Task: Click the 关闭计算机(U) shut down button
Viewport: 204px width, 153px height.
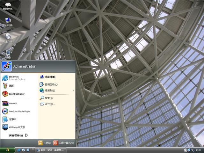Action: coord(64,143)
